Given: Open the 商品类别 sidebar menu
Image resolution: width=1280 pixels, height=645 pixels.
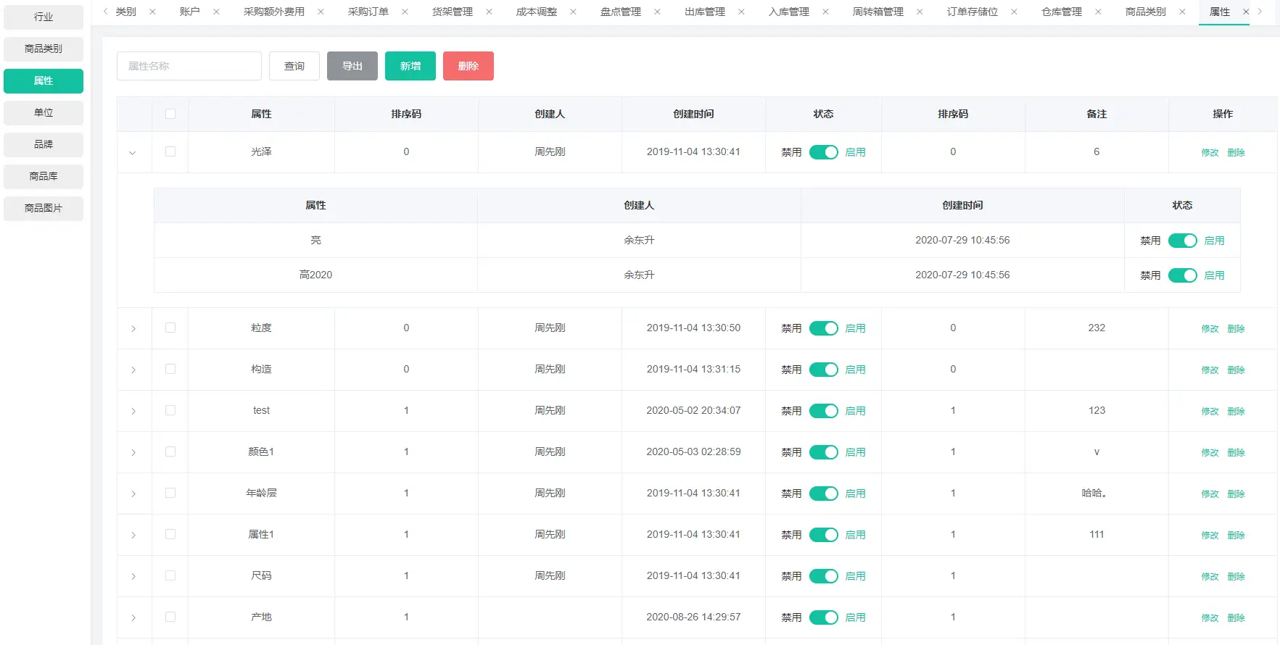Looking at the screenshot, I should (44, 49).
